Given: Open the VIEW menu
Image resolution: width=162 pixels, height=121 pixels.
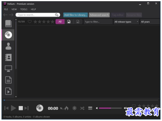Looking at the screenshot, I should [14, 9].
